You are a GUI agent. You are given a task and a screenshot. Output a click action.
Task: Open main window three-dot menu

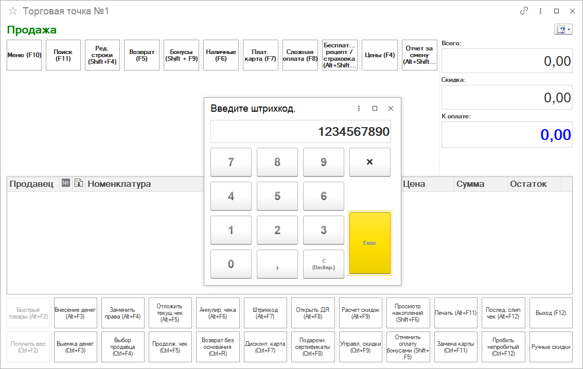pos(540,11)
